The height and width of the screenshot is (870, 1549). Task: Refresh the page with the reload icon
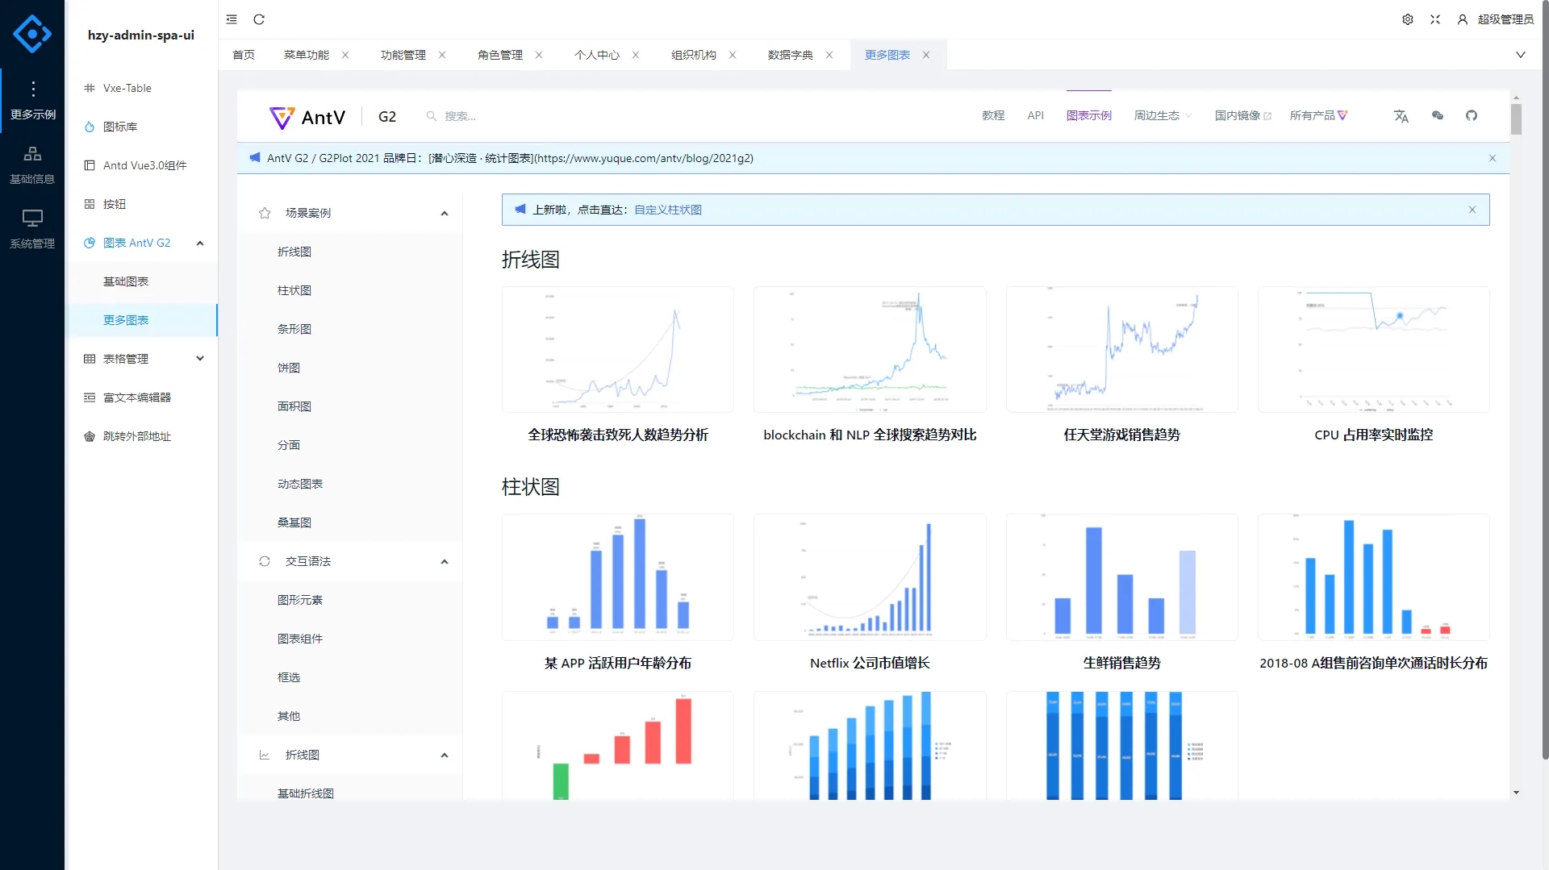tap(259, 19)
